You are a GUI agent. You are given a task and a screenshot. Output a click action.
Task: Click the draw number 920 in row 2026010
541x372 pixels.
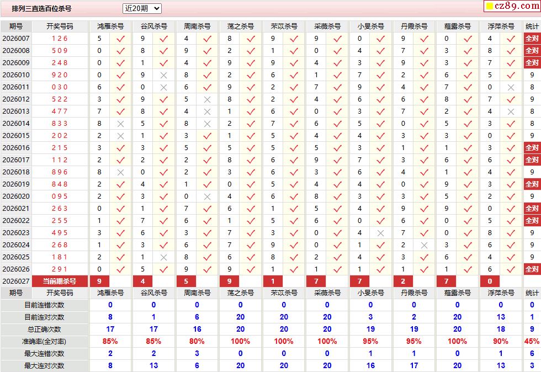[x=60, y=75]
